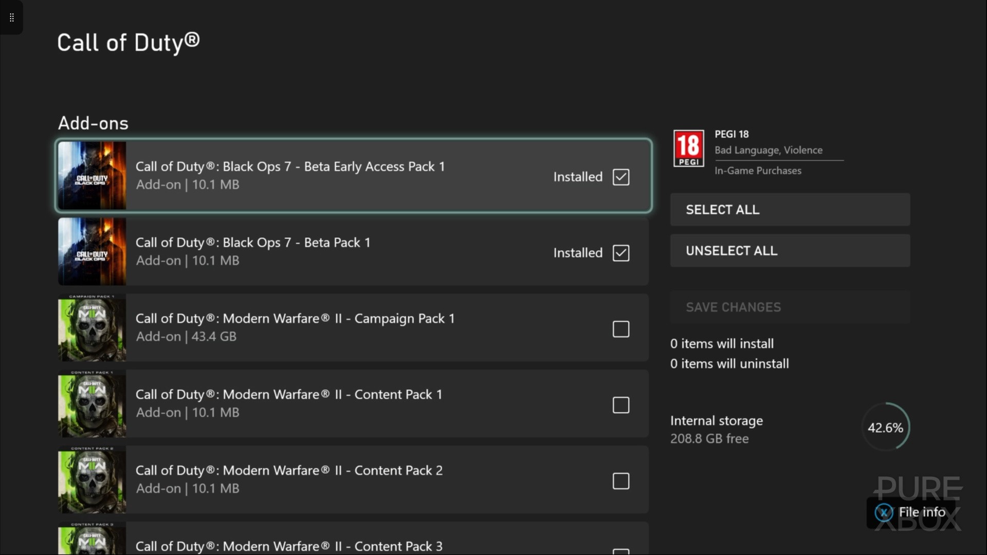Image resolution: width=987 pixels, height=555 pixels.
Task: Click the SAVE CHANGES button
Action: pos(790,307)
